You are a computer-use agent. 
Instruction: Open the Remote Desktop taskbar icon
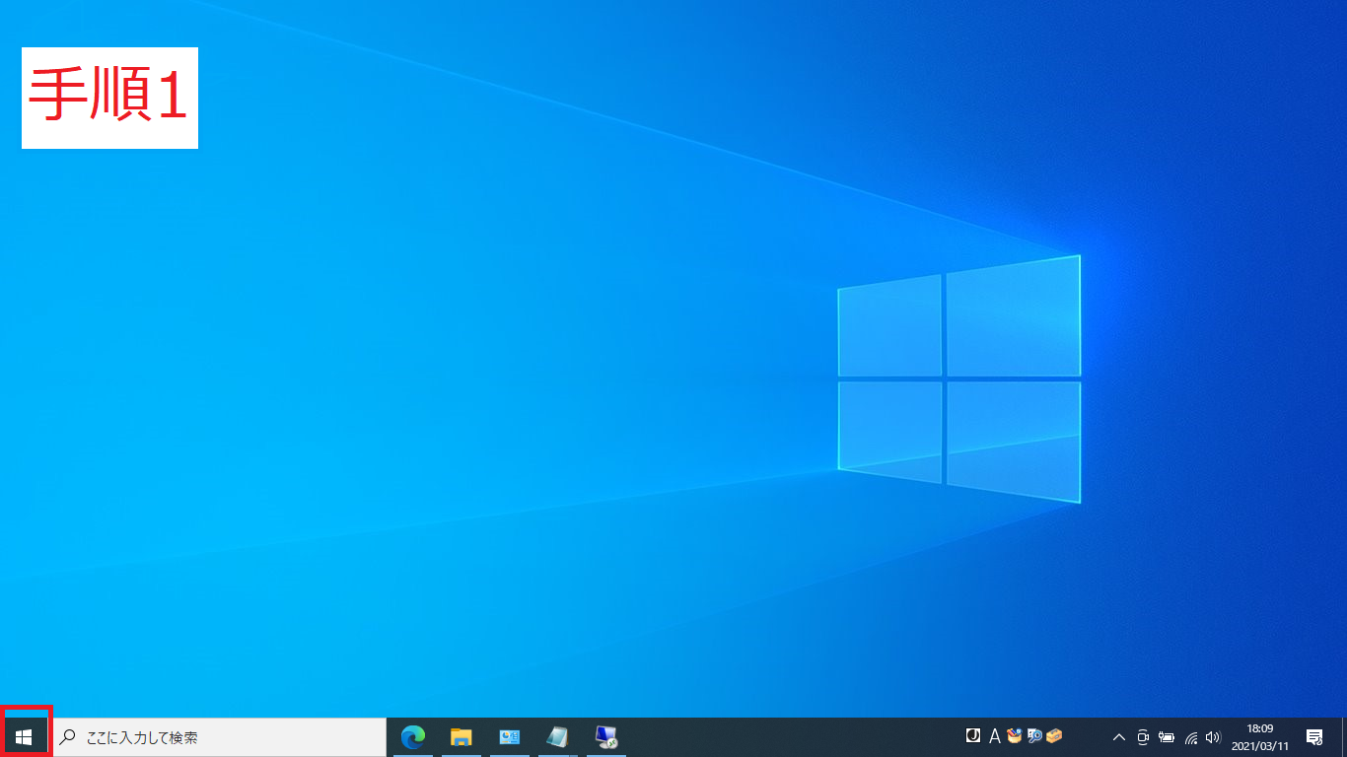(x=605, y=736)
